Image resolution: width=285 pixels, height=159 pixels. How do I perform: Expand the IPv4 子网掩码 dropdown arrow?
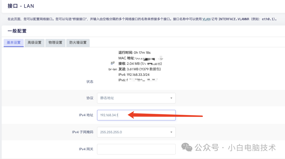point(171,132)
